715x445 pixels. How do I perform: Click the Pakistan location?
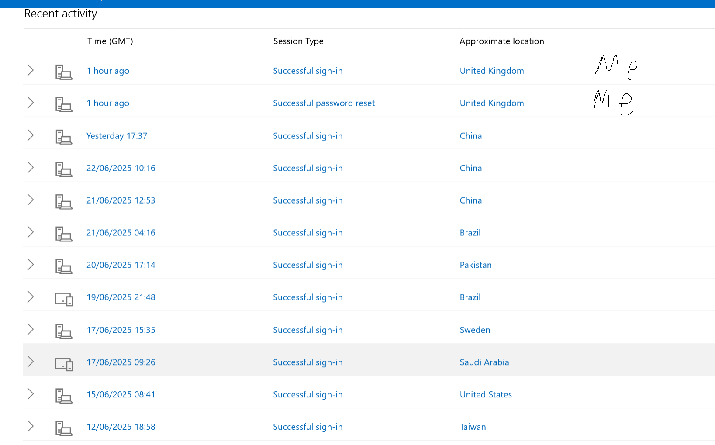(476, 265)
